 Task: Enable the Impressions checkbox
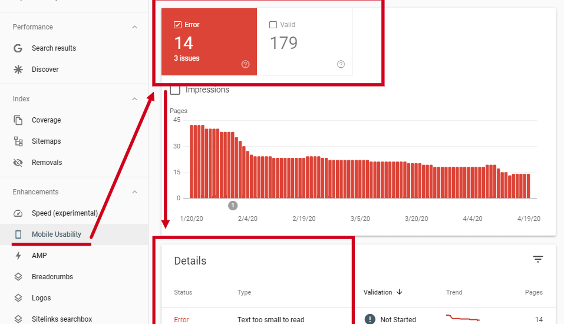[175, 90]
